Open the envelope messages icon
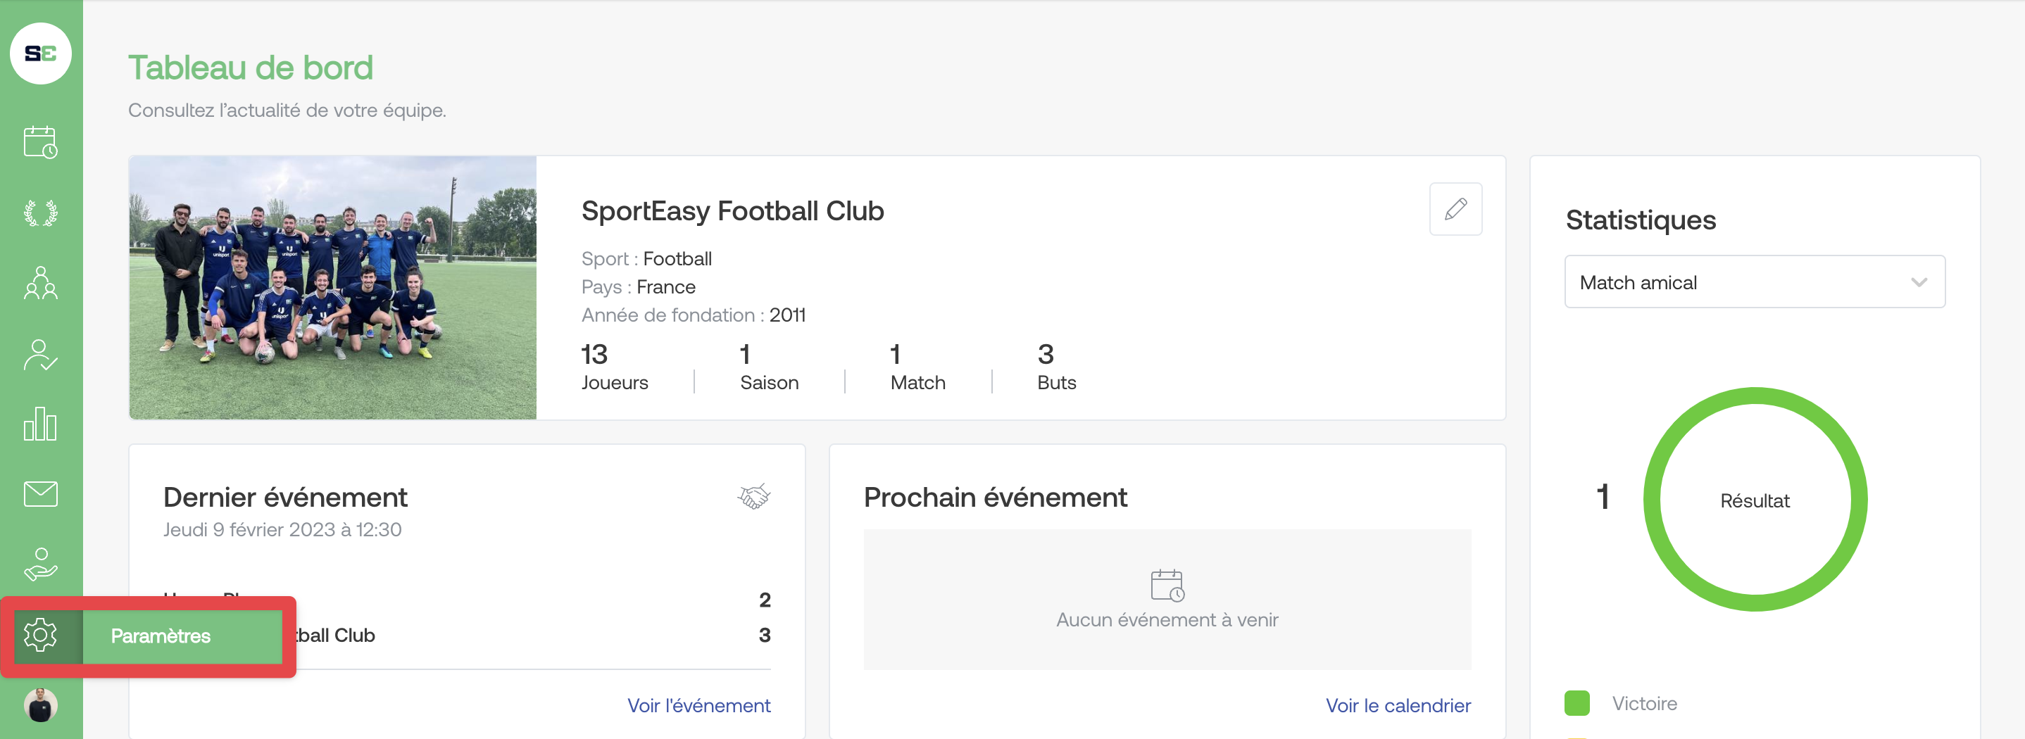 point(41,495)
